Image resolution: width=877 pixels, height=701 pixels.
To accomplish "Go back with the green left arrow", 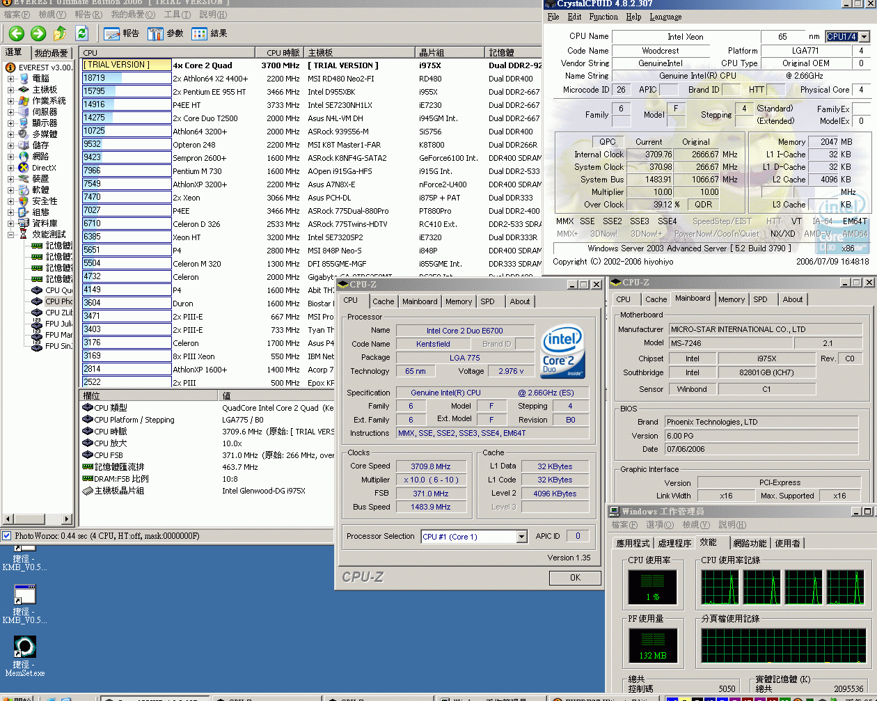I will [17, 33].
